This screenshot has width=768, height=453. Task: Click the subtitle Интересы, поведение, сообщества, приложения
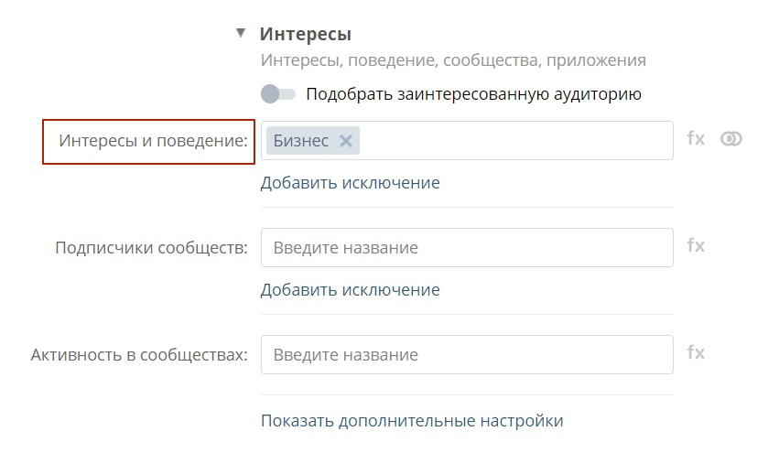[x=453, y=60]
